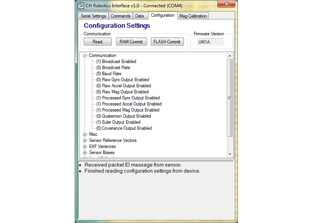Click the RAM Commit button
313x223 pixels.
131,42
